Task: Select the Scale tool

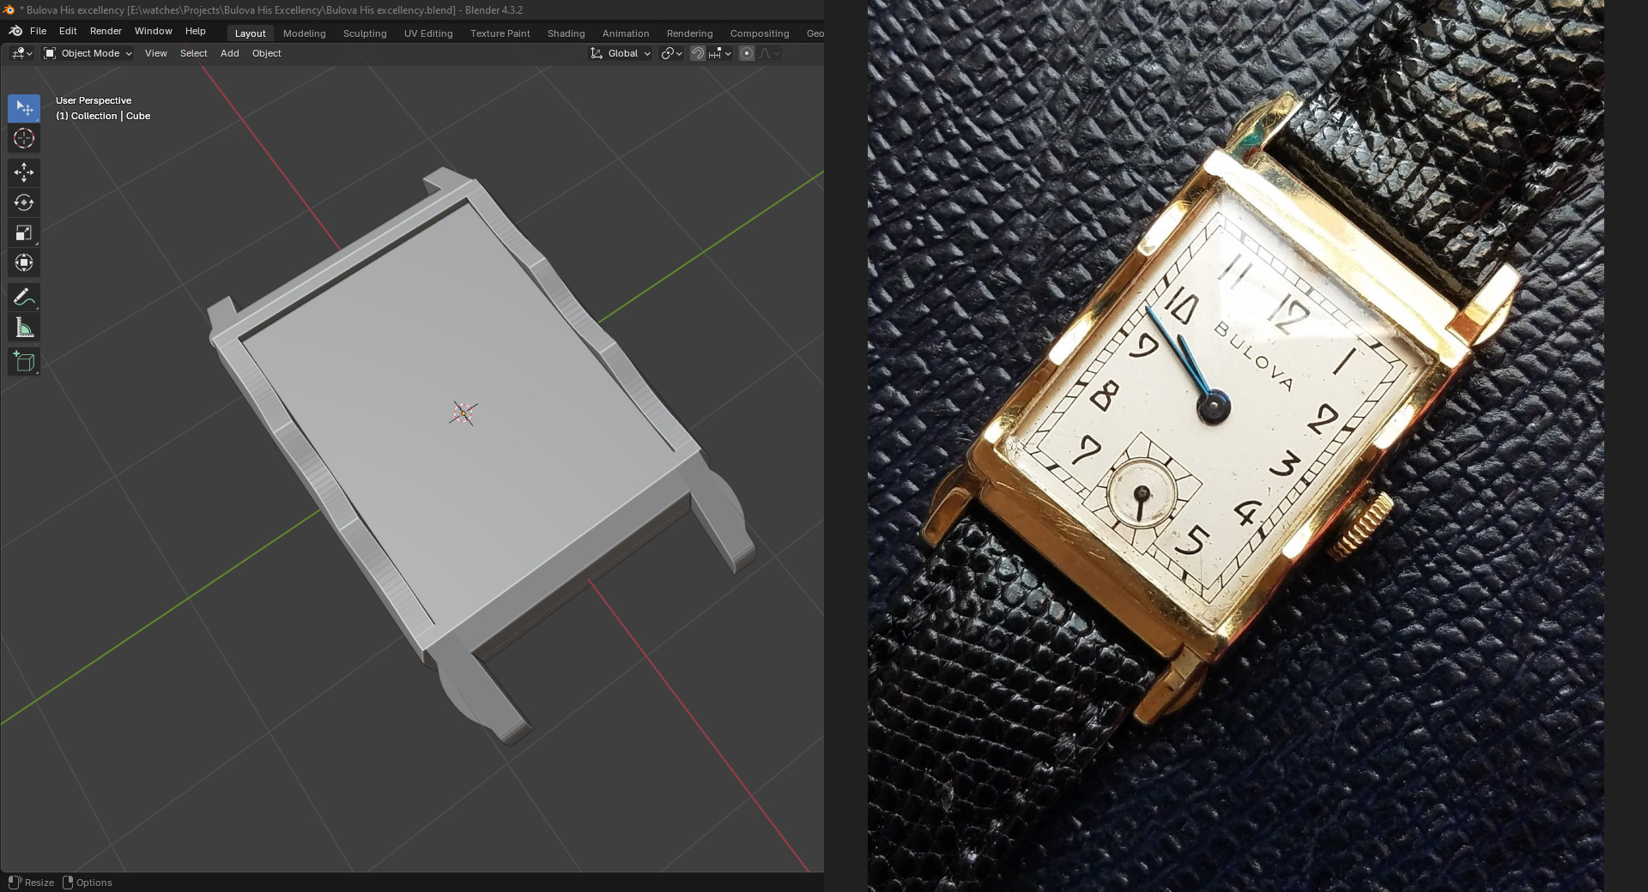Action: 24,232
